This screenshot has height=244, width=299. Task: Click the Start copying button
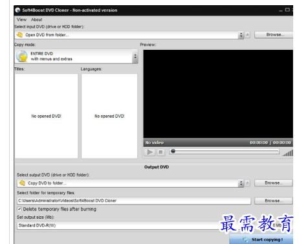point(261,239)
